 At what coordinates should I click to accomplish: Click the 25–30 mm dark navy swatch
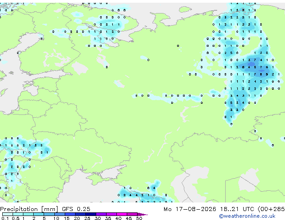[x=90, y=214]
